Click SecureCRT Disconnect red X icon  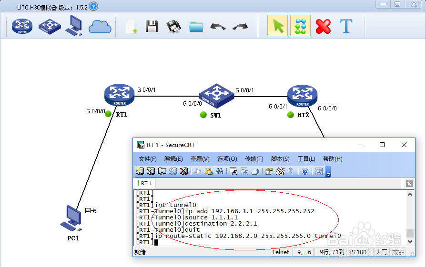184,171
